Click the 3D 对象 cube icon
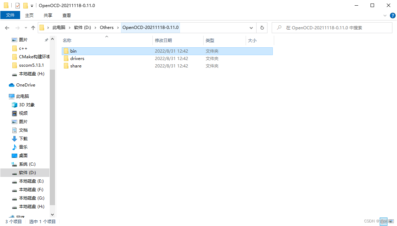The image size is (397, 226). pyautogui.click(x=14, y=105)
